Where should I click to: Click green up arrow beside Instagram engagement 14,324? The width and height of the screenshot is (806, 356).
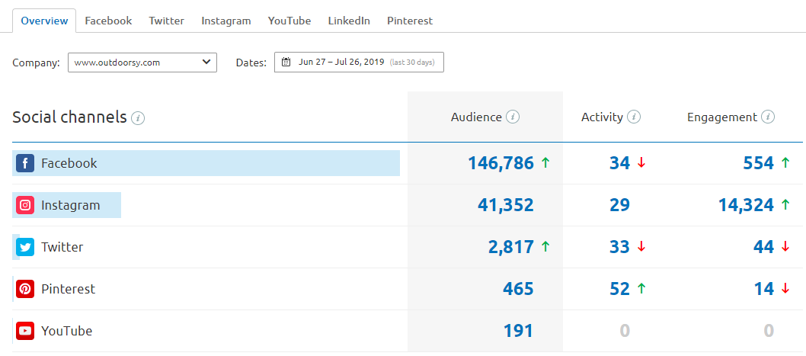[785, 205]
